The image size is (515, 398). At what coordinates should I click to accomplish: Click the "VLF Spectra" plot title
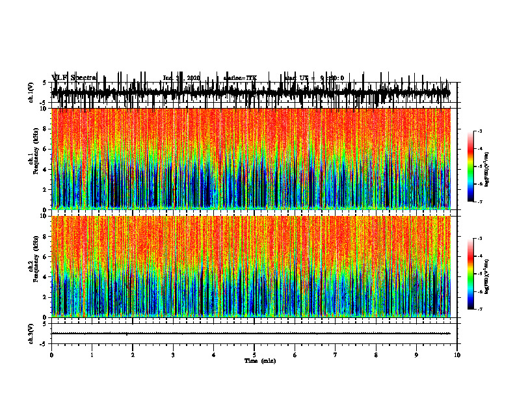[x=74, y=78]
